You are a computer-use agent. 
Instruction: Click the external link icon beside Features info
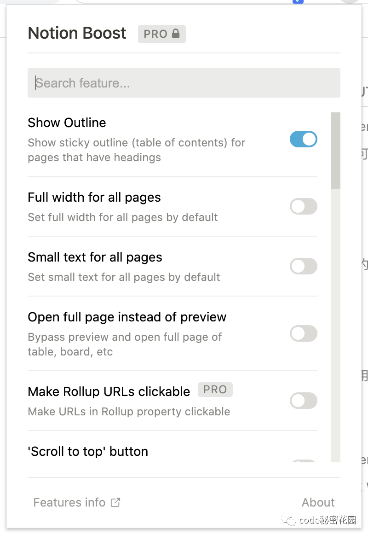click(x=115, y=502)
